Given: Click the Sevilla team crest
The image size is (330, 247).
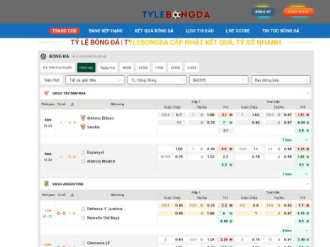Looking at the screenshot, I should pos(83,127).
